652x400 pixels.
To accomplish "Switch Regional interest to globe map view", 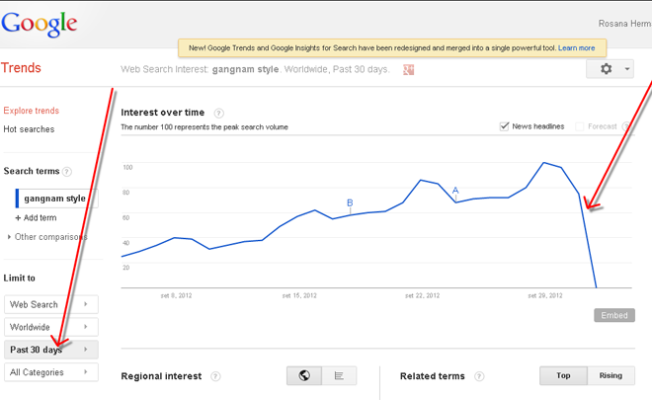I will pyautogui.click(x=304, y=376).
